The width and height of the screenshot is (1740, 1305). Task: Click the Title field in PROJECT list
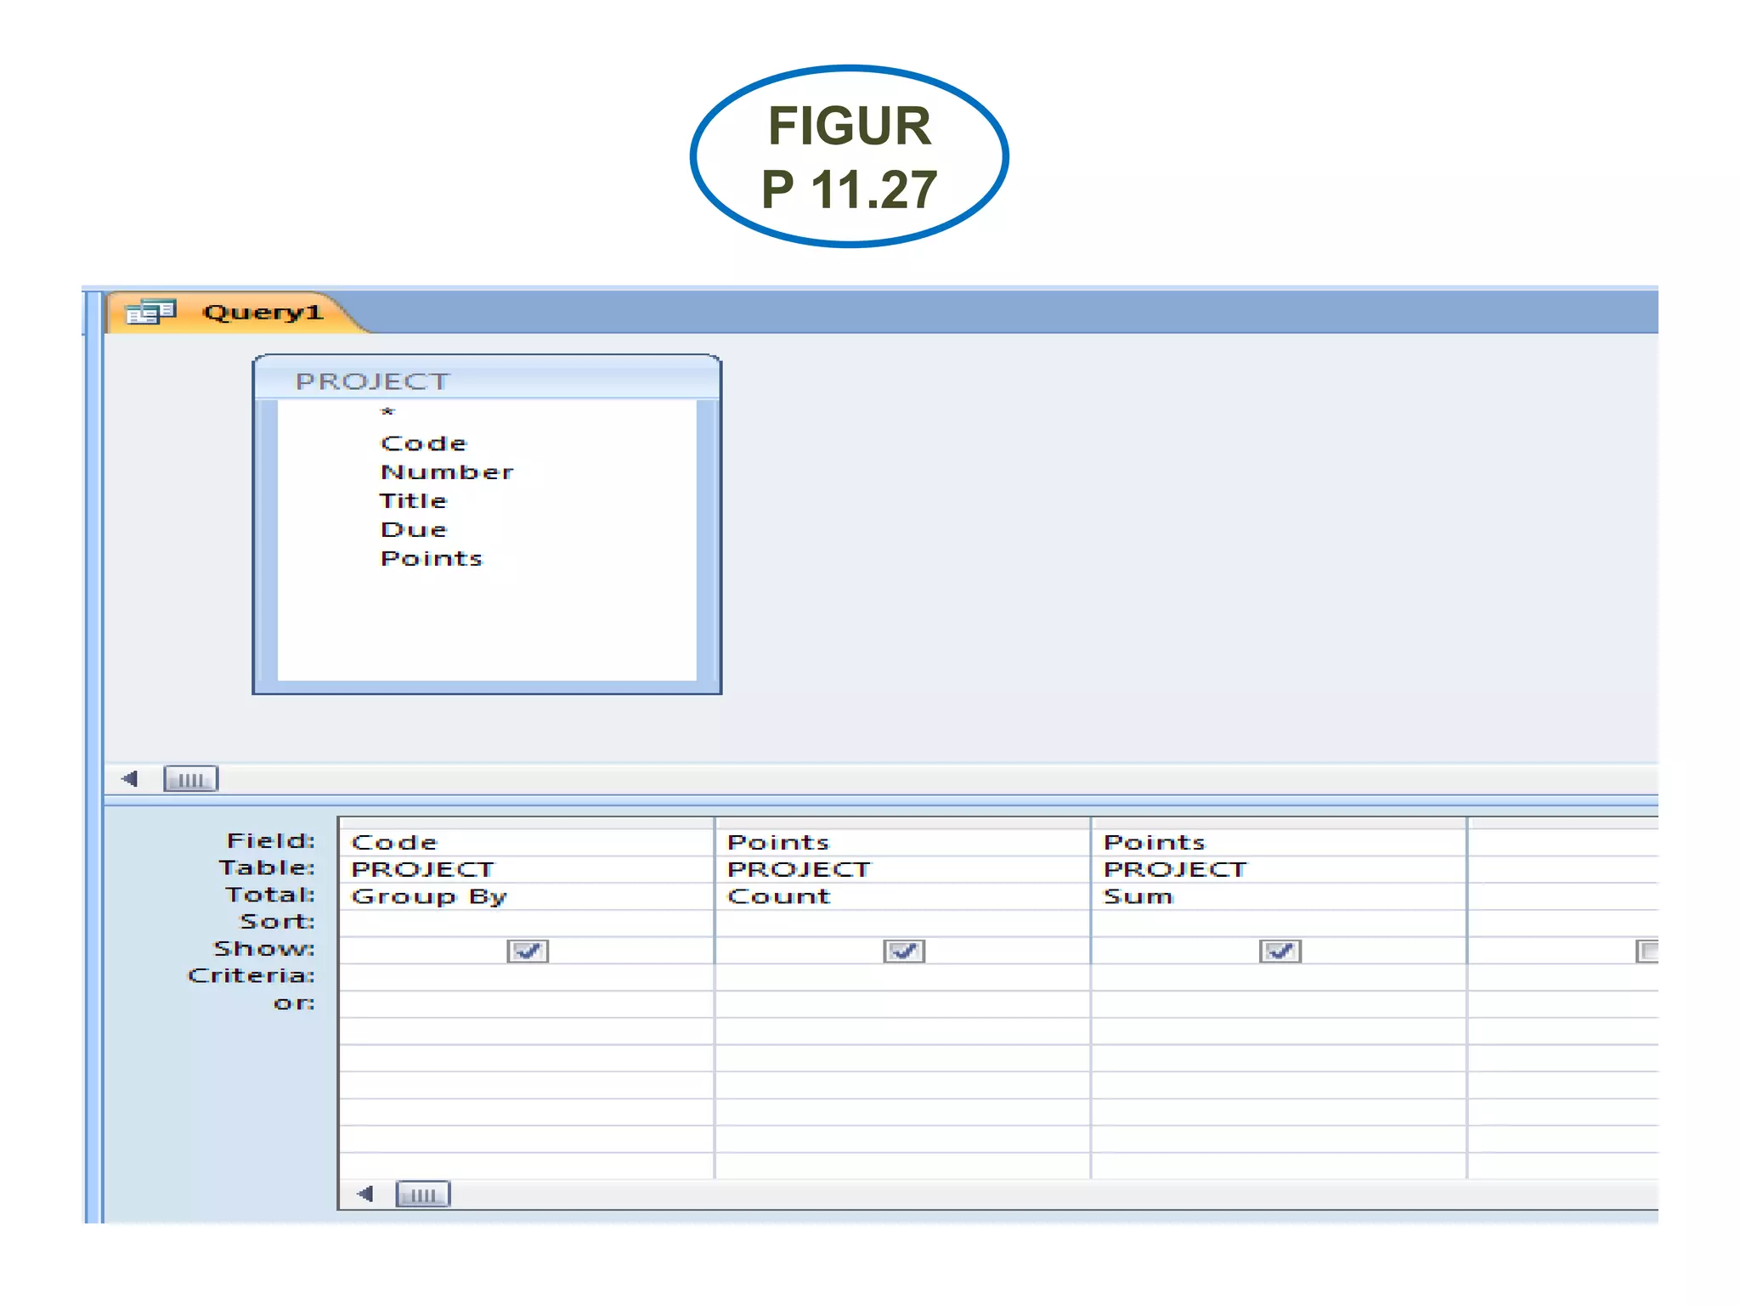point(413,501)
